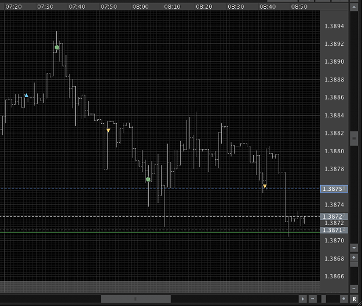The width and height of the screenshot is (362, 306).
Task: Click the 1.3878 price axis value
Action: click(x=334, y=169)
